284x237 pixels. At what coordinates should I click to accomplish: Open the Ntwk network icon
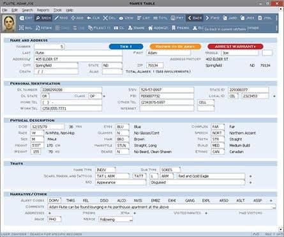coord(43,28)
